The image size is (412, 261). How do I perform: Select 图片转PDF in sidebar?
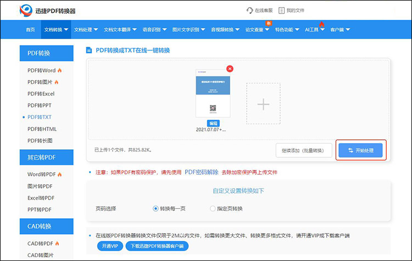40,186
